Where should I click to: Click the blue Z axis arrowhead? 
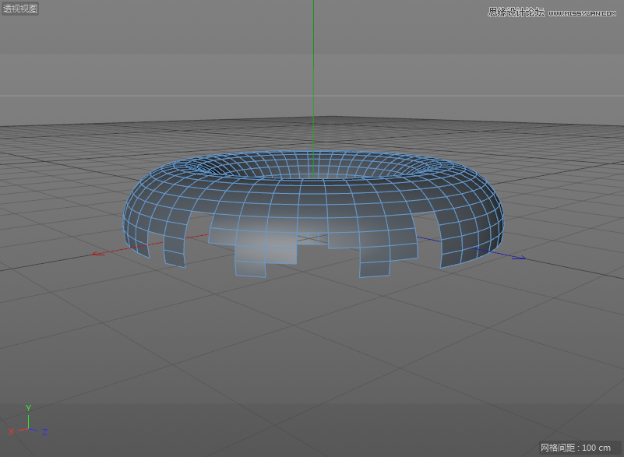coord(520,258)
